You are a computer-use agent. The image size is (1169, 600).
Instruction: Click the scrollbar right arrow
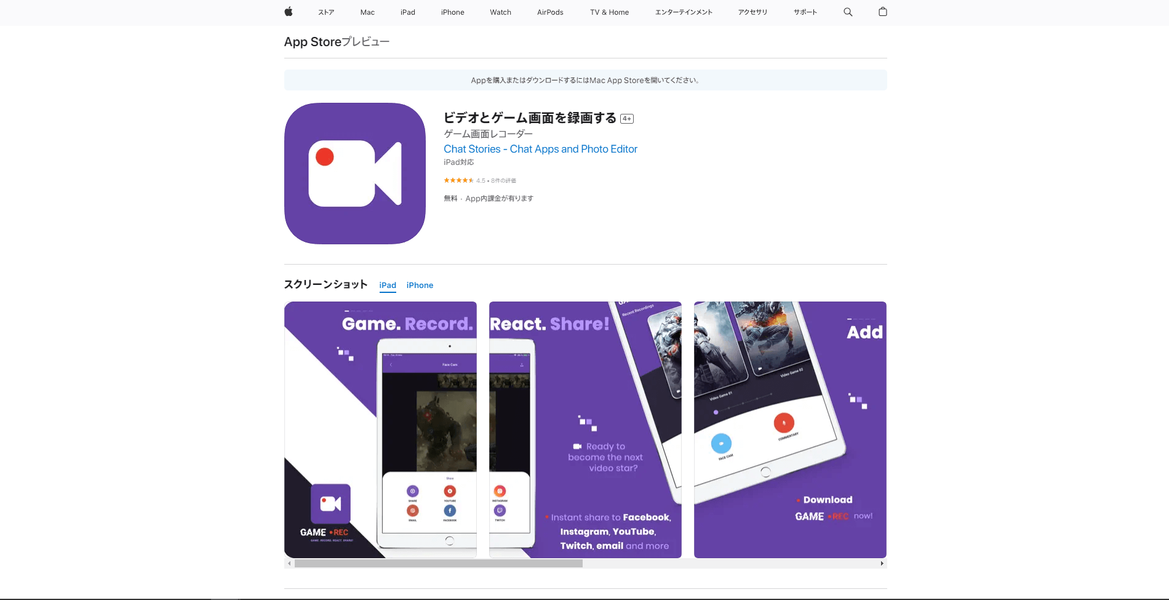(882, 563)
